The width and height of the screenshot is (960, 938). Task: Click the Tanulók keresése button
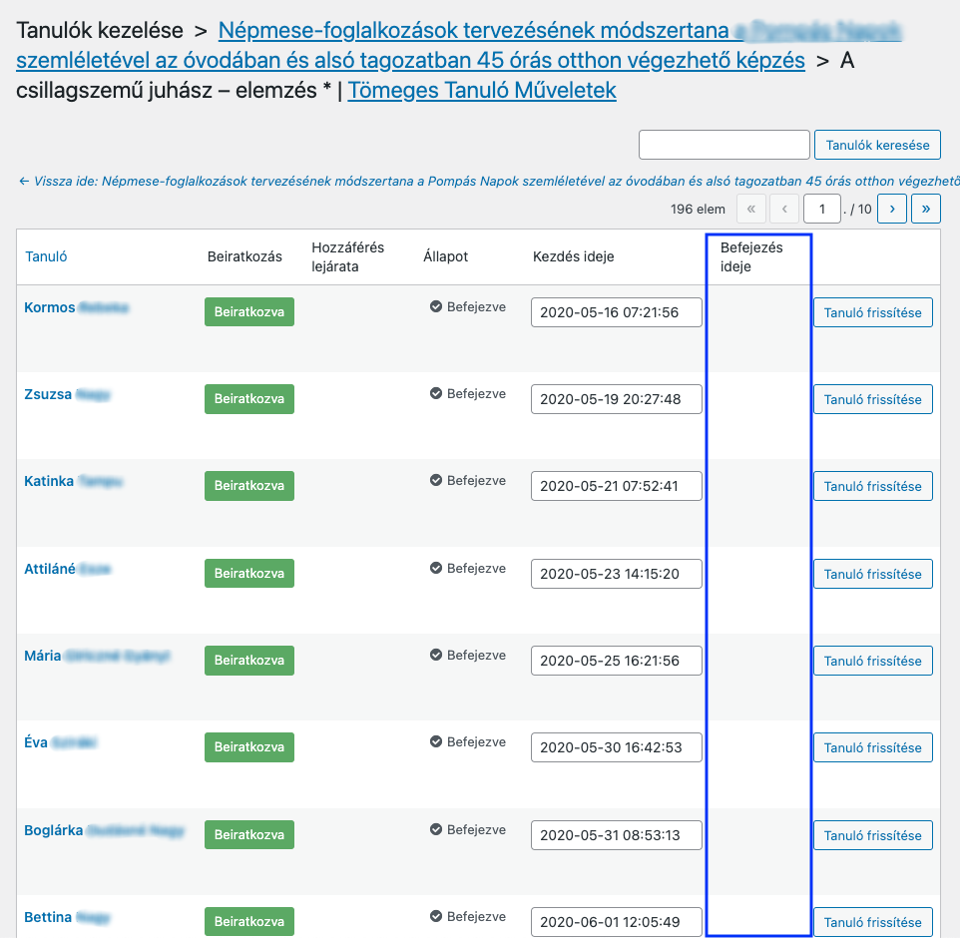877,145
